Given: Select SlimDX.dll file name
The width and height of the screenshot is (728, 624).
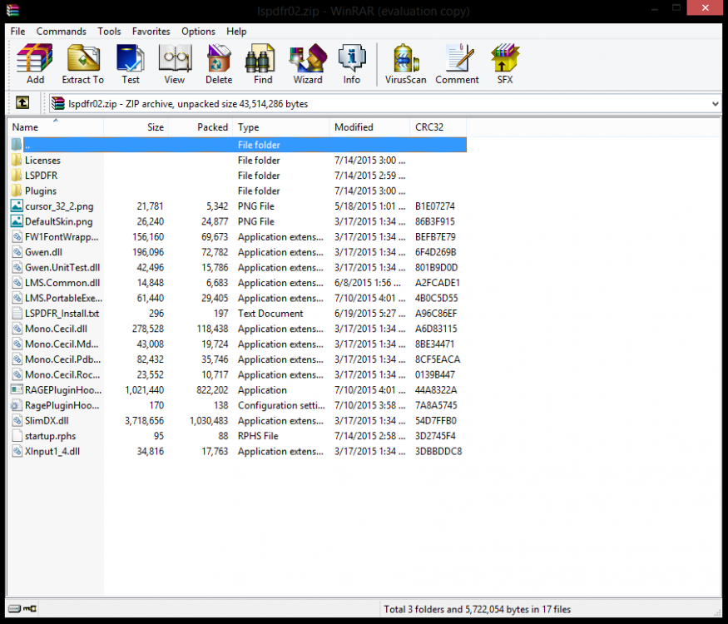Looking at the screenshot, I should pos(47,421).
